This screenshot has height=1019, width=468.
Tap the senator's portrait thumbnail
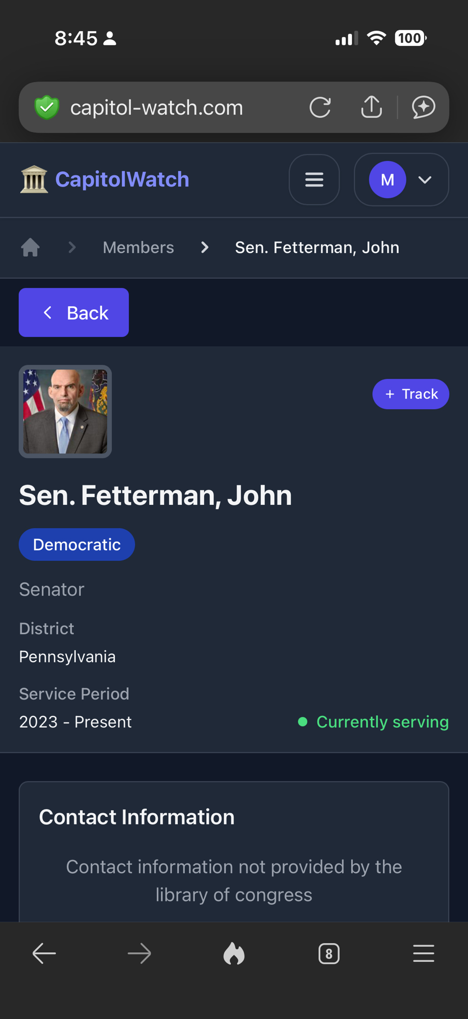(65, 411)
